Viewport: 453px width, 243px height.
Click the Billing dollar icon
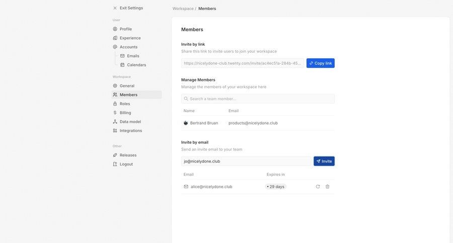point(115,112)
